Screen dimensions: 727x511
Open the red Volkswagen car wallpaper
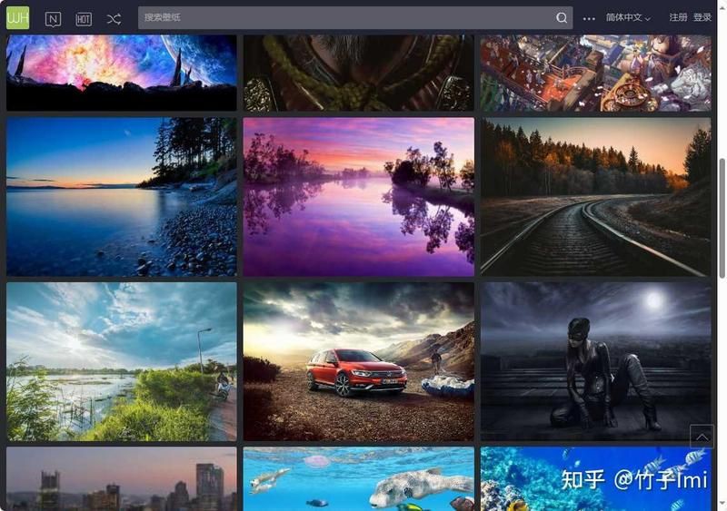[358, 361]
